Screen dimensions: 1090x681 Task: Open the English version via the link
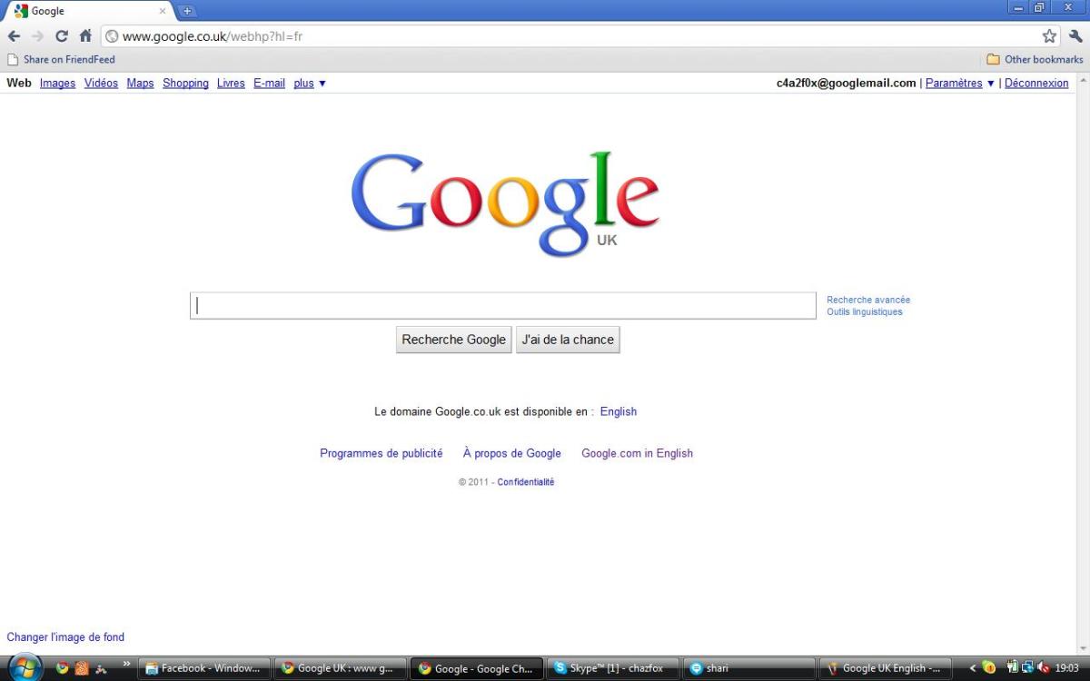tap(618, 411)
